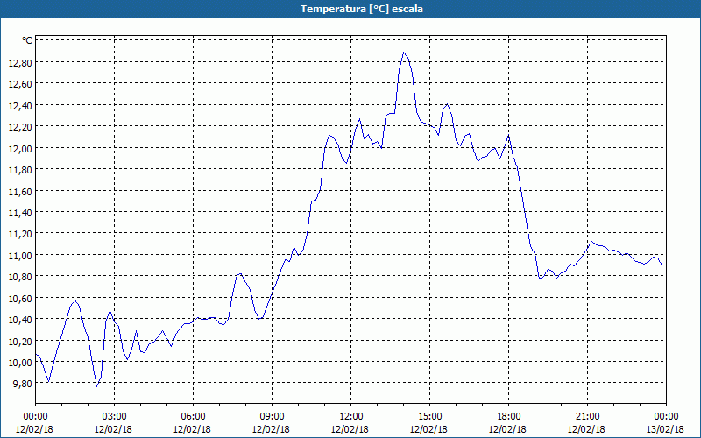
Task: Select the 10,20 temperature axis label
Action: pyautogui.click(x=20, y=341)
